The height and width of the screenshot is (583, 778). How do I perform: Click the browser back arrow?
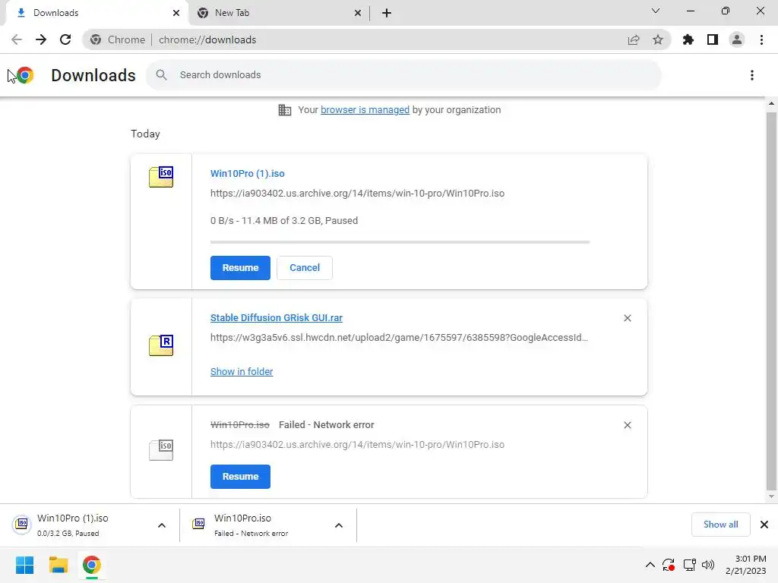pyautogui.click(x=17, y=39)
